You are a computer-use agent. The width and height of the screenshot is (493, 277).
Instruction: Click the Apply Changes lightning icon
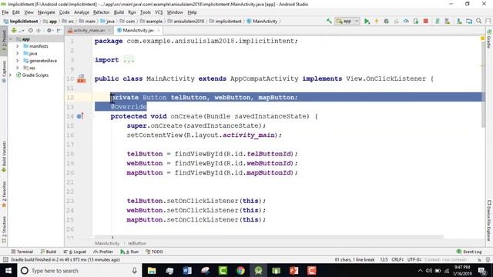tap(377, 21)
